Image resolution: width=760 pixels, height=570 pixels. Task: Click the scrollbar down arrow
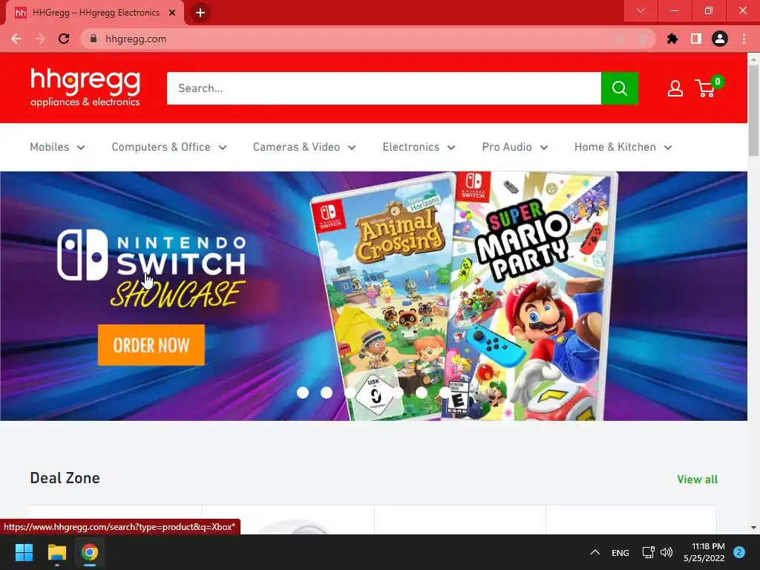[753, 528]
